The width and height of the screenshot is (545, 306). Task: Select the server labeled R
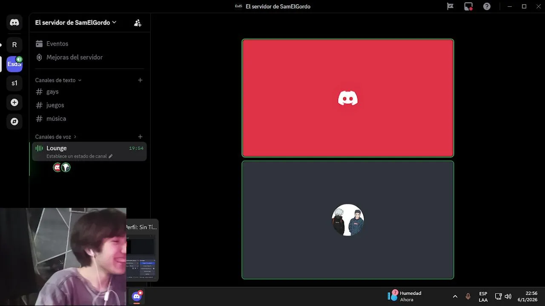click(14, 45)
